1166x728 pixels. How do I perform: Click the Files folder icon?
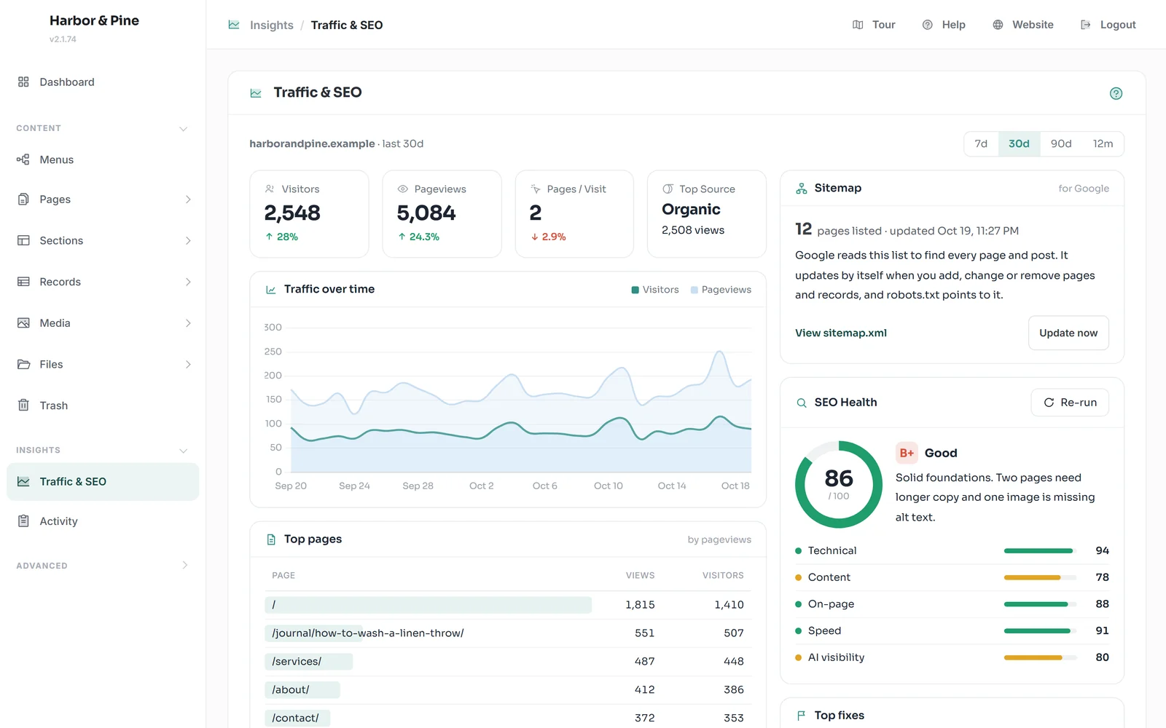click(x=23, y=364)
